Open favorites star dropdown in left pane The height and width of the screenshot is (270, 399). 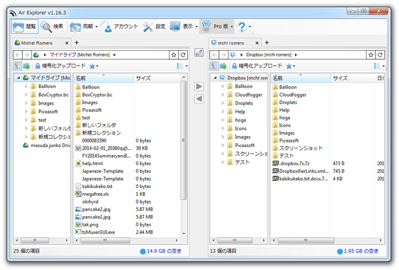tap(94, 66)
